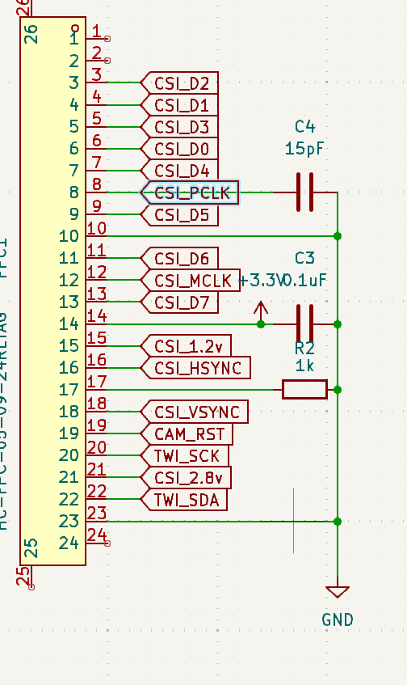The width and height of the screenshot is (407, 685).
Task: Select the CSI_VSYNC net label
Action: [x=195, y=412]
